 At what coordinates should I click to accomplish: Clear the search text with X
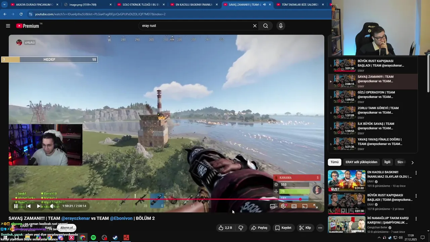coord(255,26)
